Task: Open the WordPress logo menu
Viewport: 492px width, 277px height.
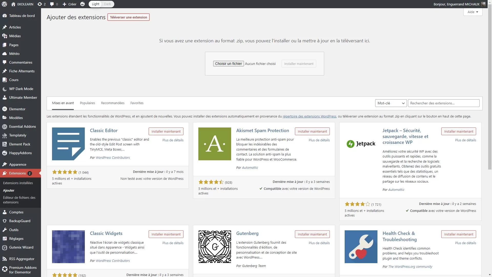Action: 4,4
